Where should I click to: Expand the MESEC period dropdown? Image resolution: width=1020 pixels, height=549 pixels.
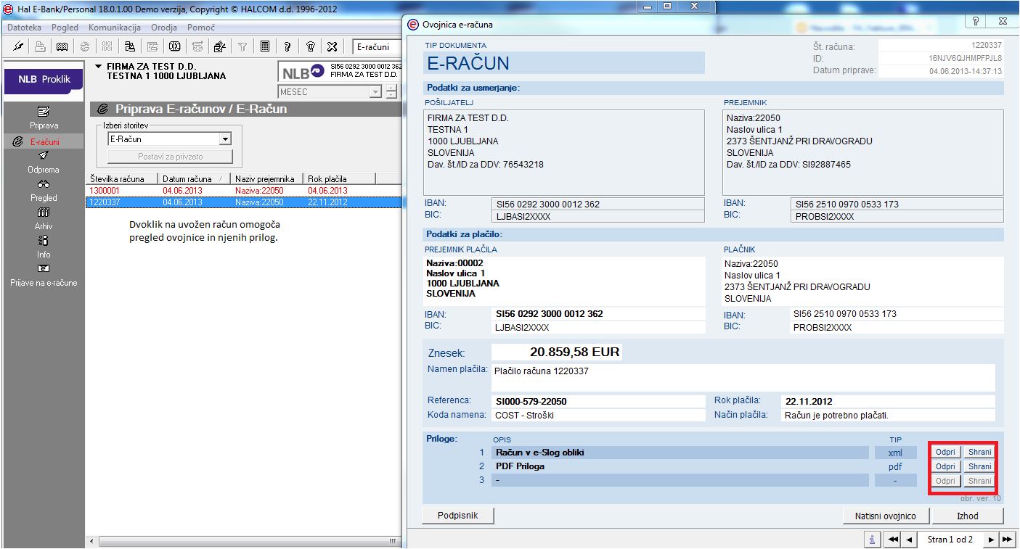point(375,92)
